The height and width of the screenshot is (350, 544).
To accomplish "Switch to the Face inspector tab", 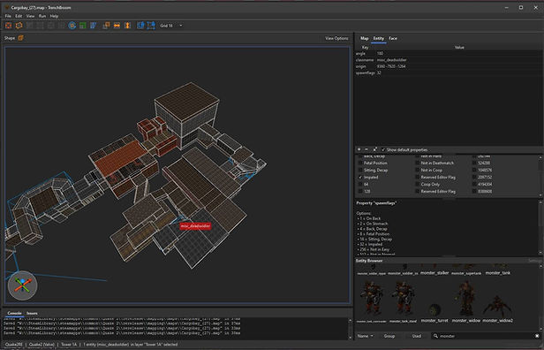I will (393, 38).
